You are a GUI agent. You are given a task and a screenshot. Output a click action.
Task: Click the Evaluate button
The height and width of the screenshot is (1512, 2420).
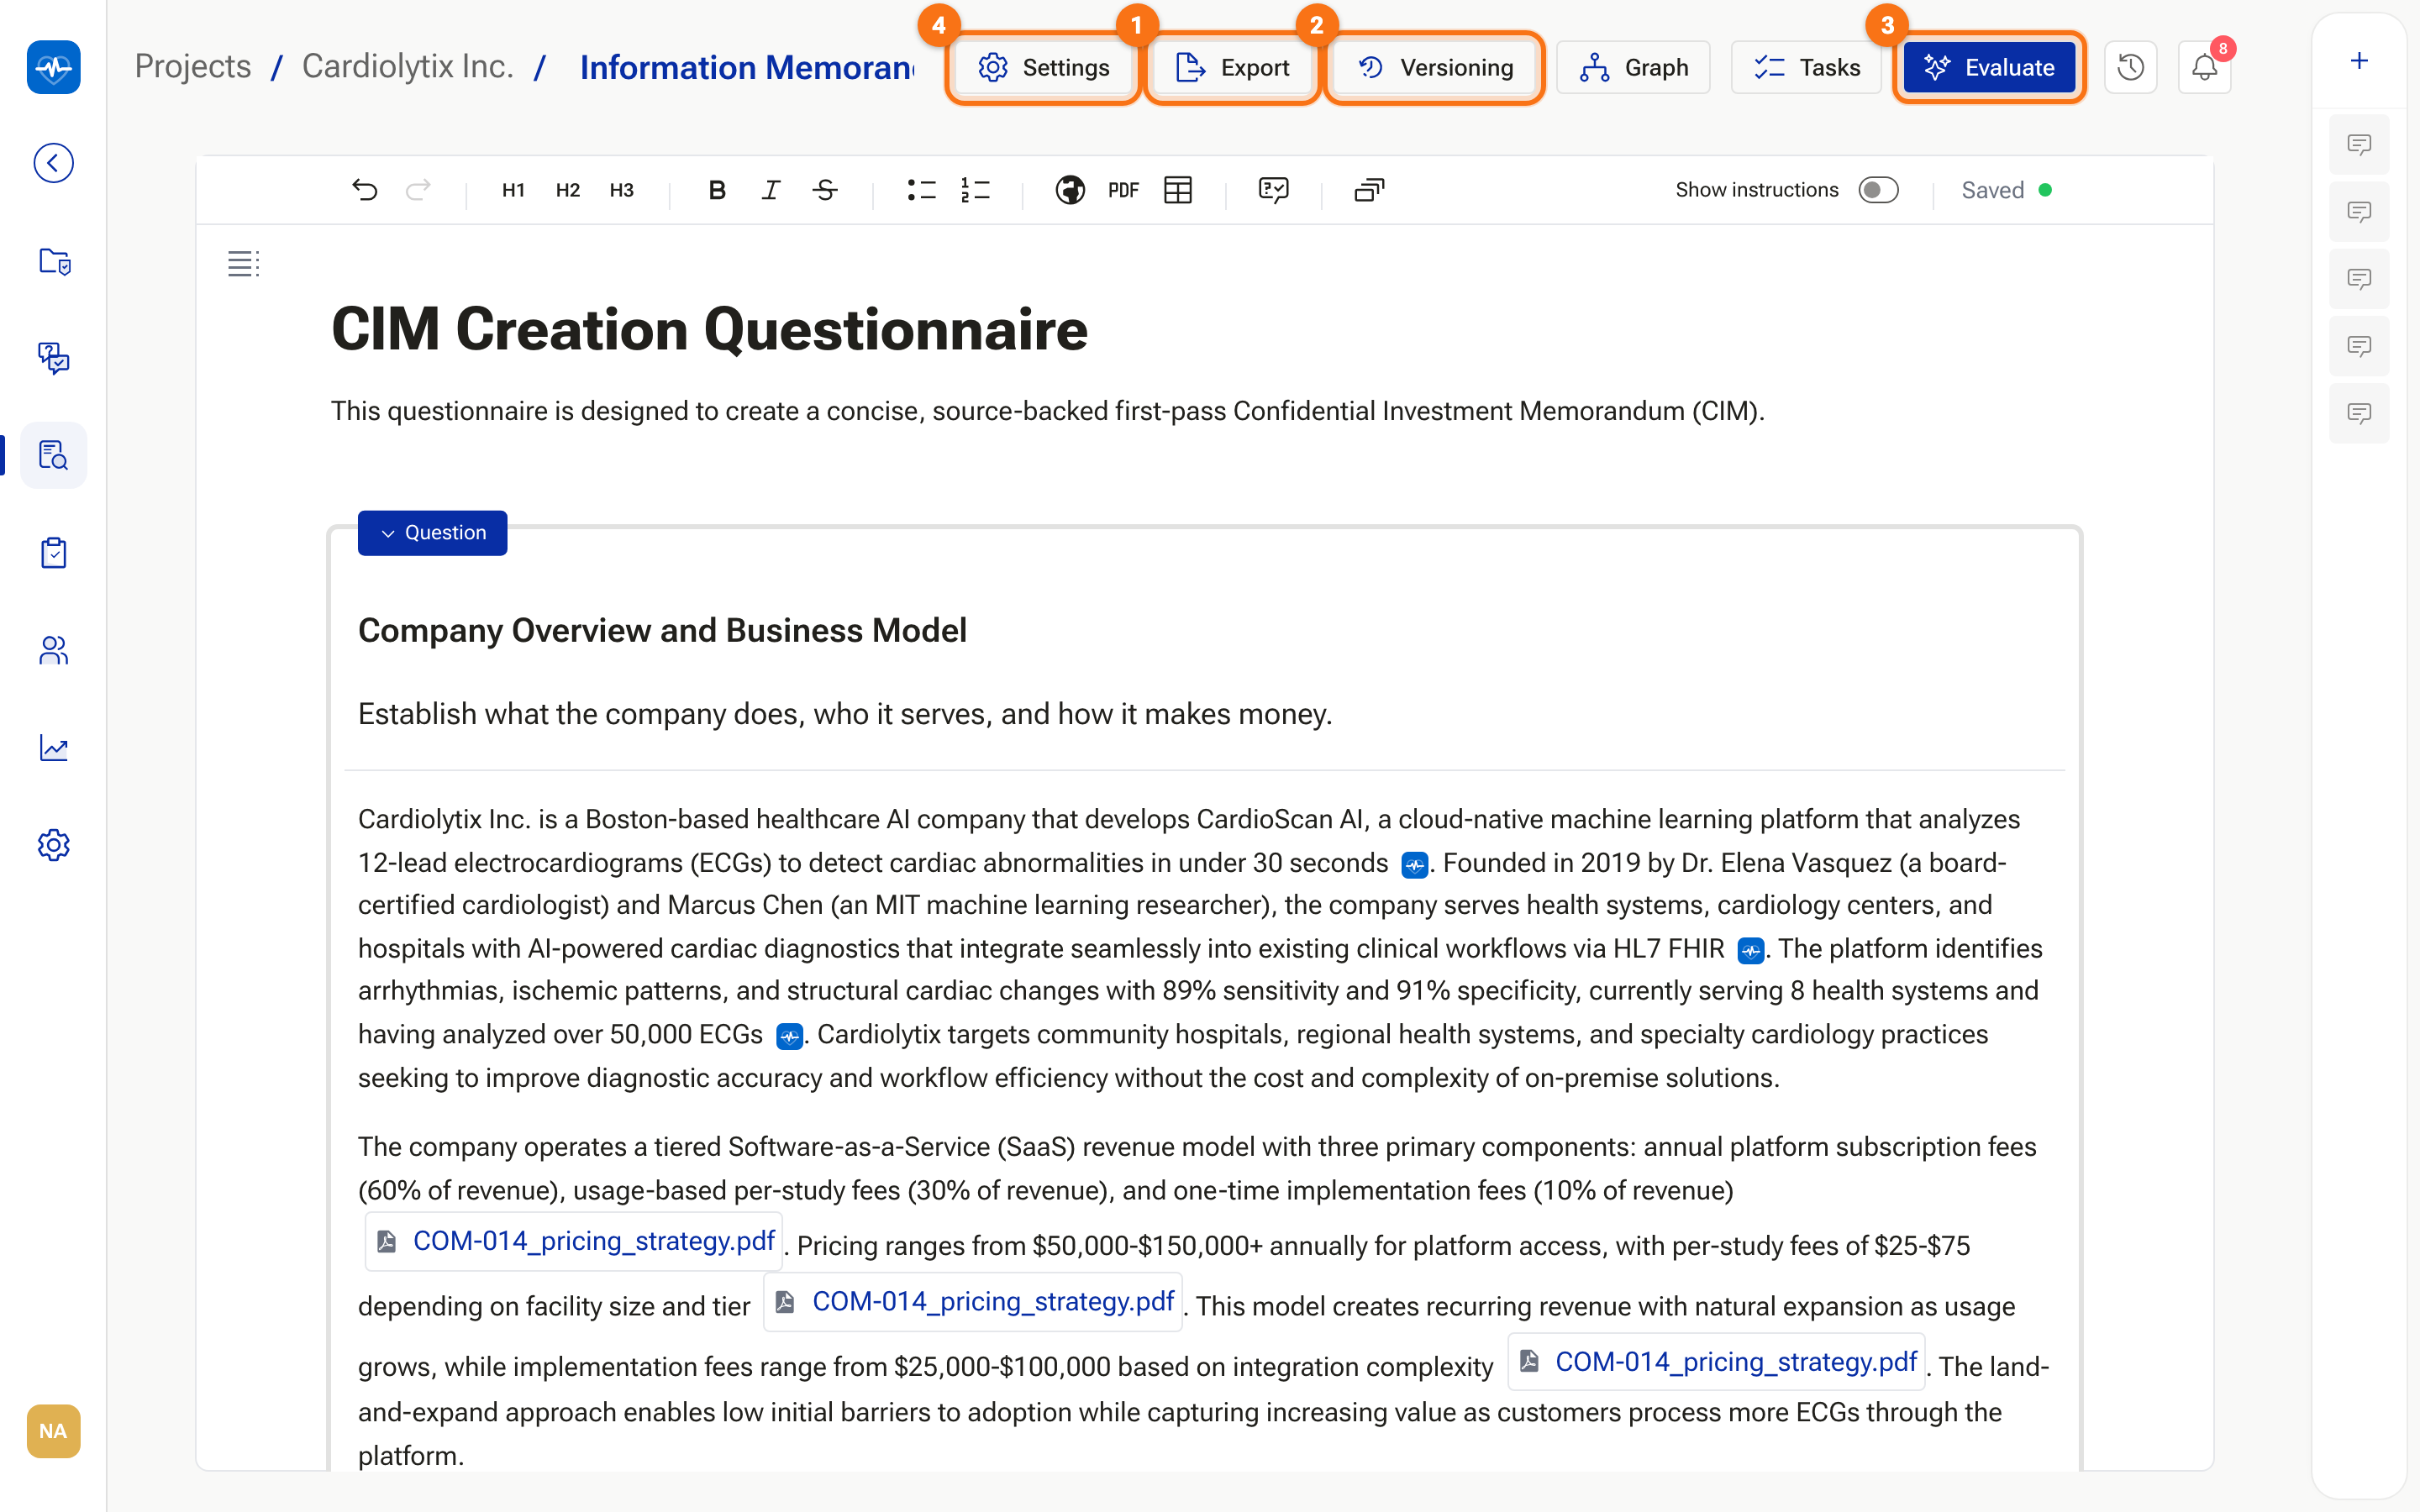(x=1989, y=67)
